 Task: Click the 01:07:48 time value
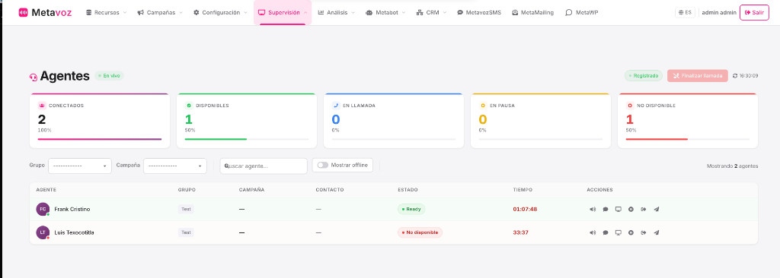point(525,209)
